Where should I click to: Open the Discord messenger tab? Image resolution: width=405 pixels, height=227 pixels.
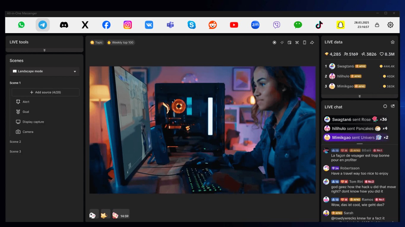tap(64, 25)
